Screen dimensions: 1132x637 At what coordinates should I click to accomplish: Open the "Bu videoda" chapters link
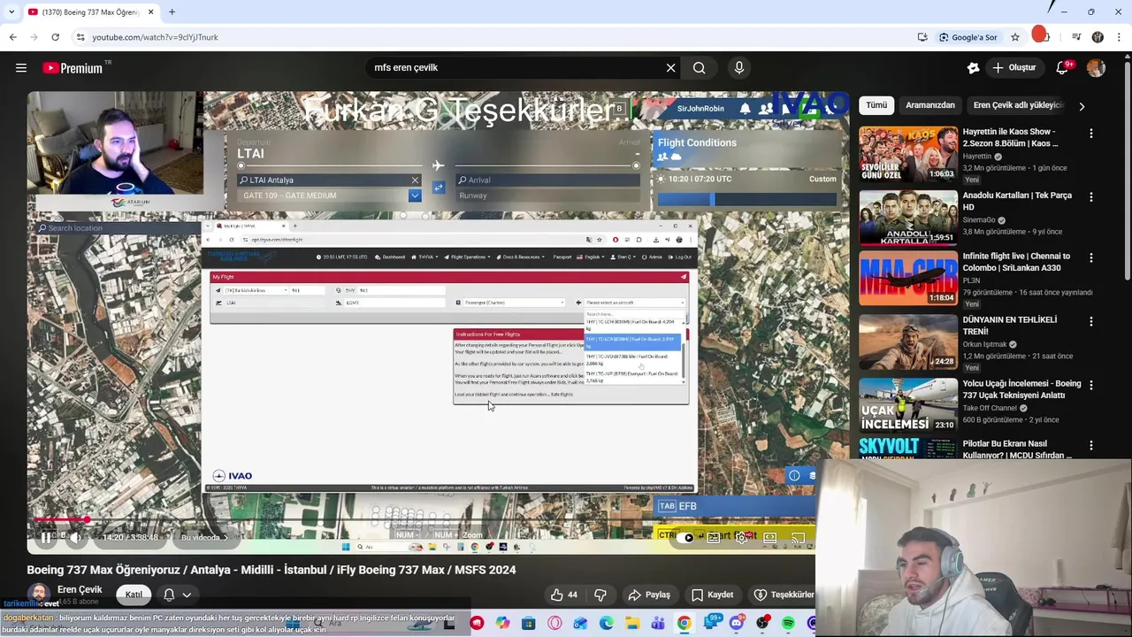pyautogui.click(x=204, y=537)
